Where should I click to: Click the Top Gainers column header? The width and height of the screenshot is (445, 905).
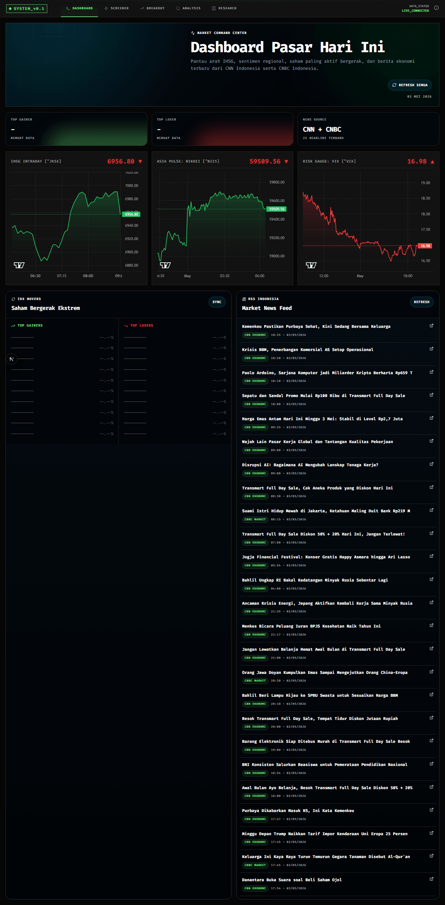(27, 326)
